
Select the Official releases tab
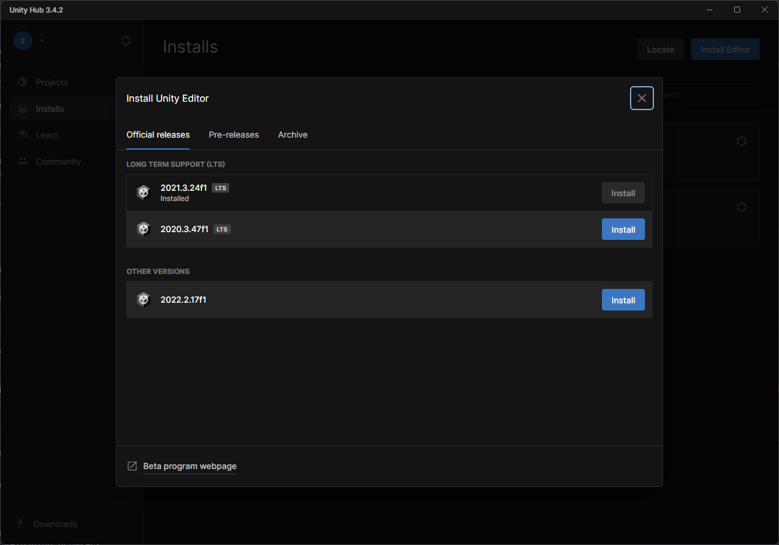point(158,135)
